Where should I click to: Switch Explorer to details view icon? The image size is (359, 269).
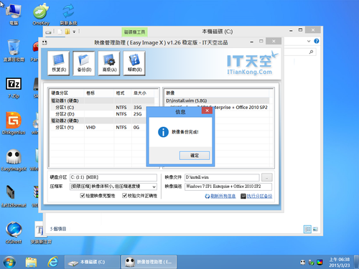tap(307, 229)
